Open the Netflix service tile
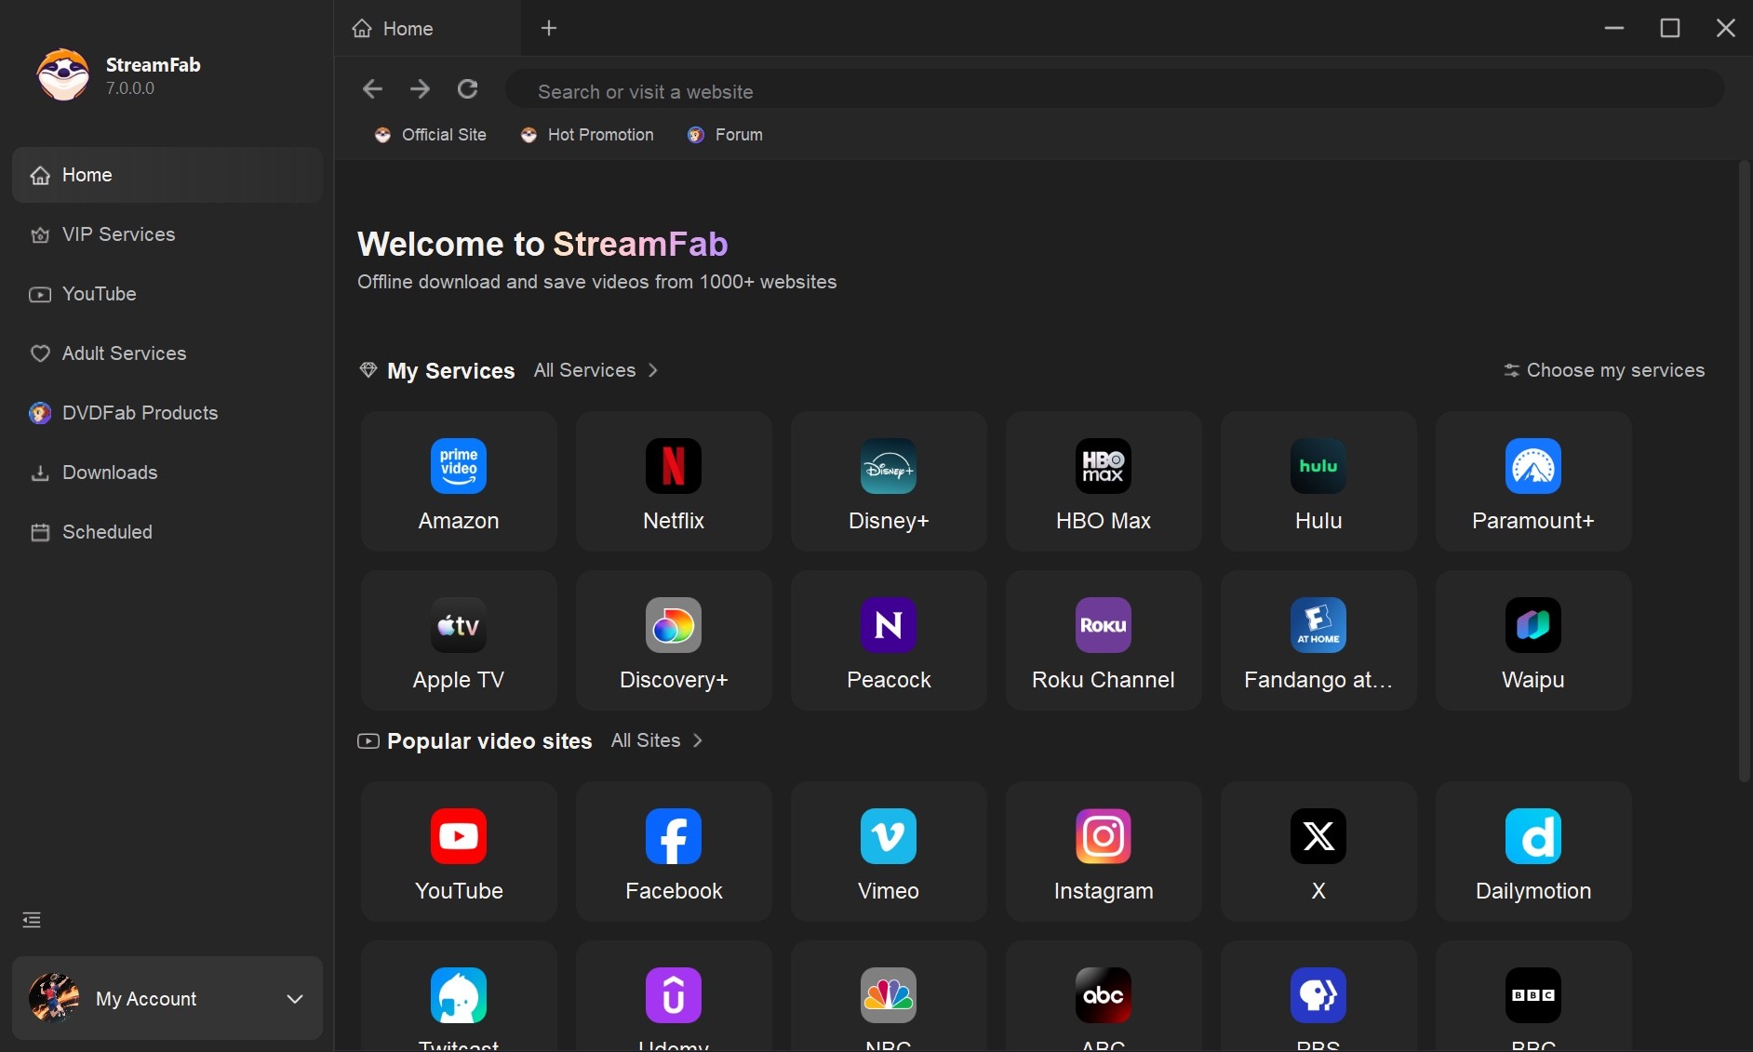This screenshot has height=1052, width=1753. 673,482
